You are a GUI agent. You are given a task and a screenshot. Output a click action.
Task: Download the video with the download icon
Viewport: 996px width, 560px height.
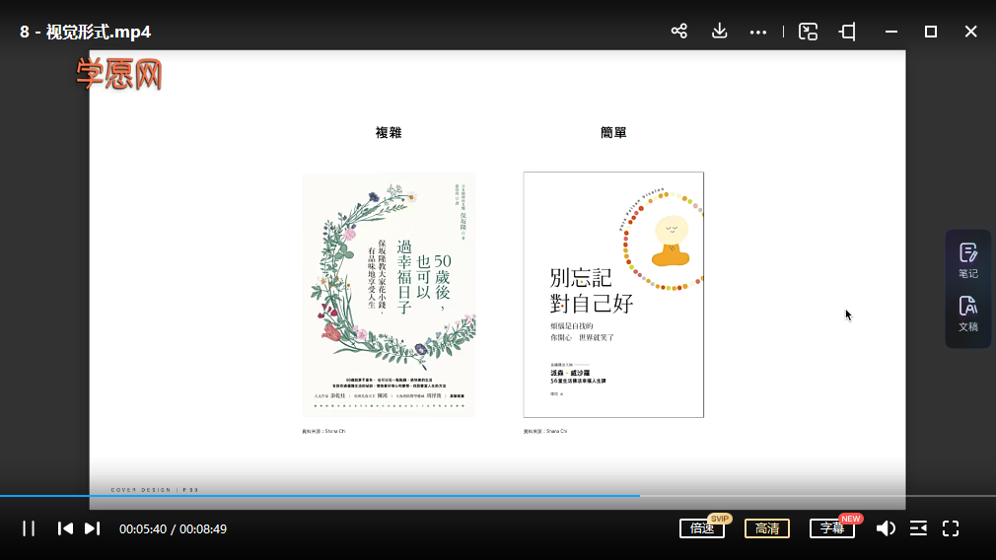click(719, 32)
